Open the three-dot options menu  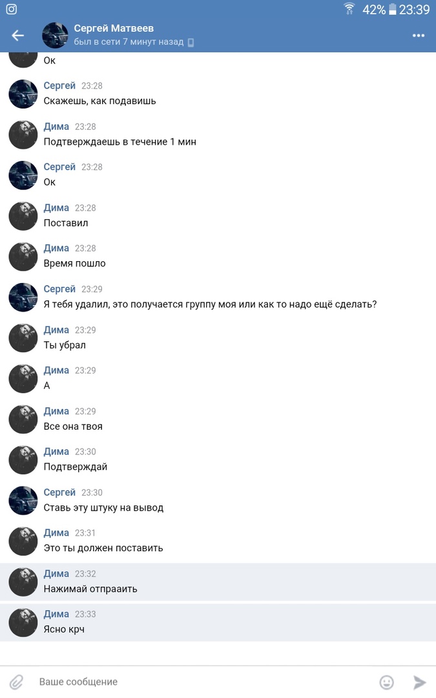pyautogui.click(x=418, y=35)
